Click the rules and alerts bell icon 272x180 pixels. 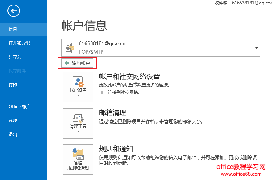pos(78,154)
